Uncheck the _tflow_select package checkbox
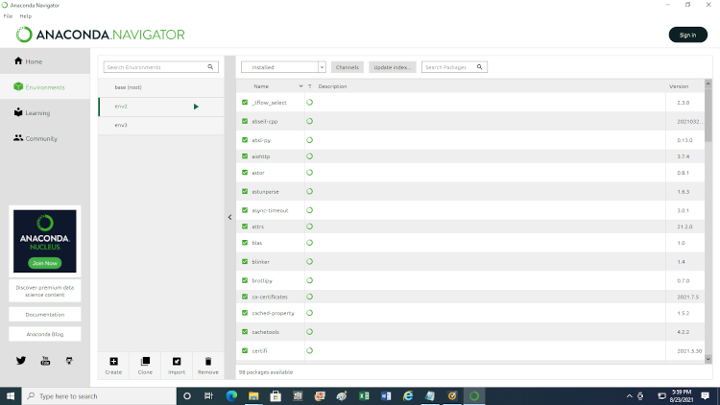The width and height of the screenshot is (720, 405). pyautogui.click(x=245, y=103)
